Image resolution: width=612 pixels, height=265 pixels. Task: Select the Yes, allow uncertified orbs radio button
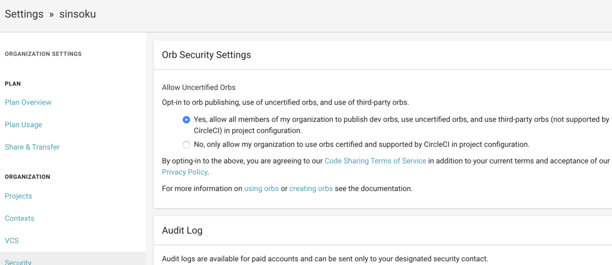click(187, 120)
